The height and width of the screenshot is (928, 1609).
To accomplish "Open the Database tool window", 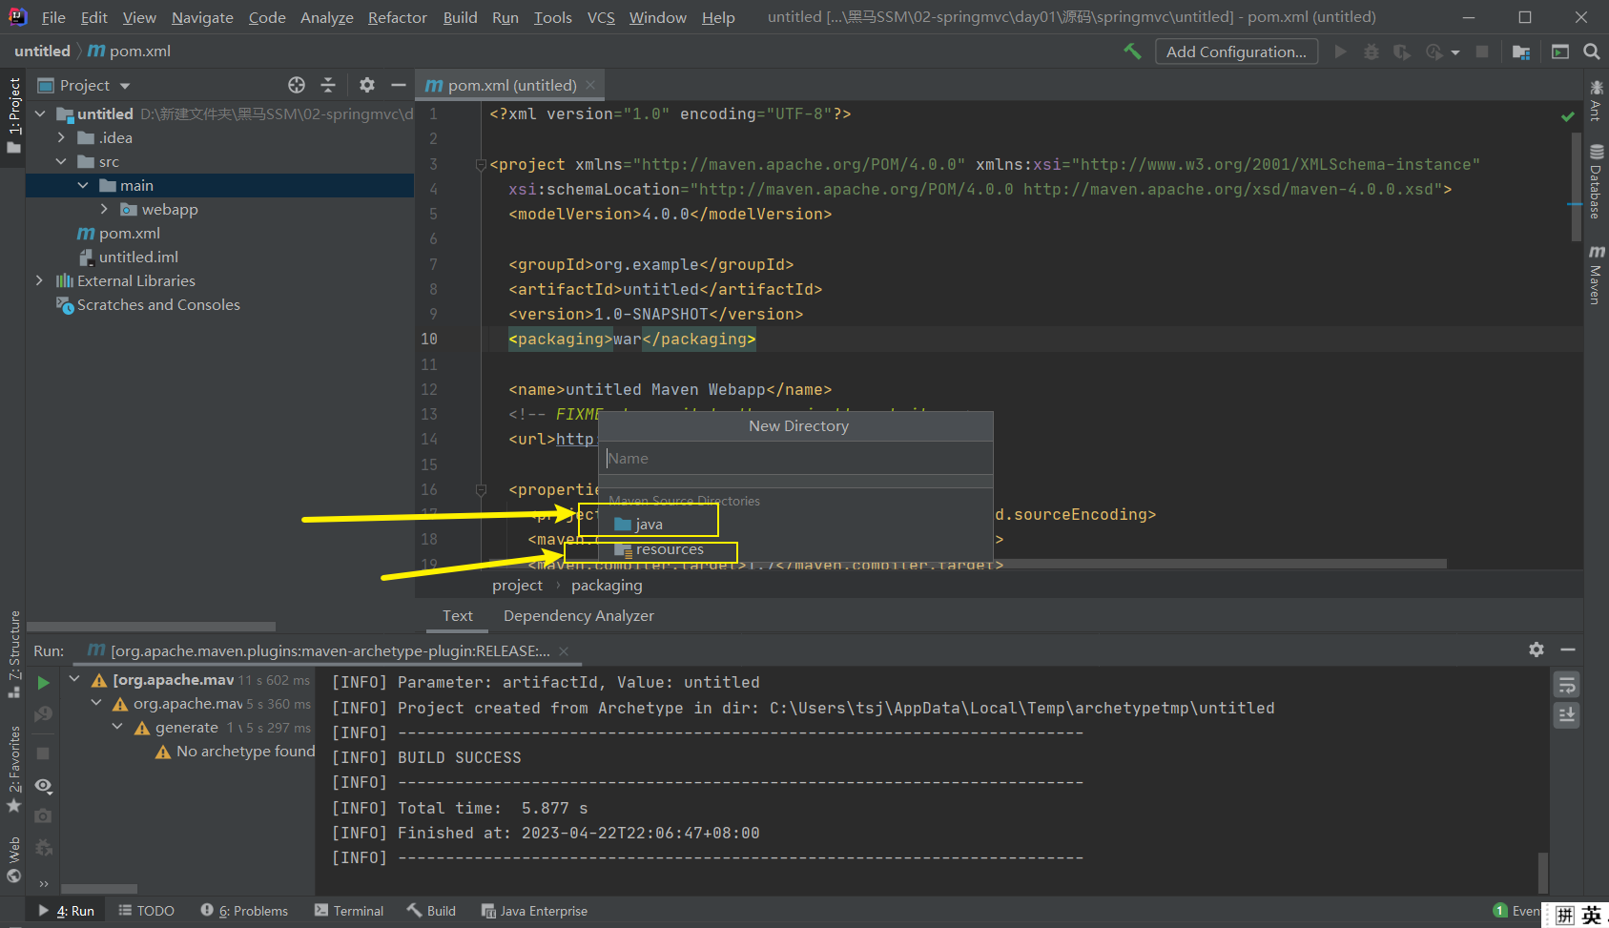I will 1596,181.
